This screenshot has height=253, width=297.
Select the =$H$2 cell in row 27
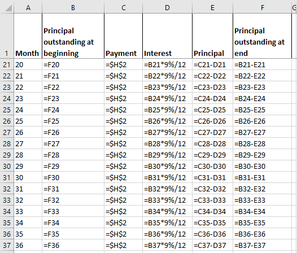123,132
